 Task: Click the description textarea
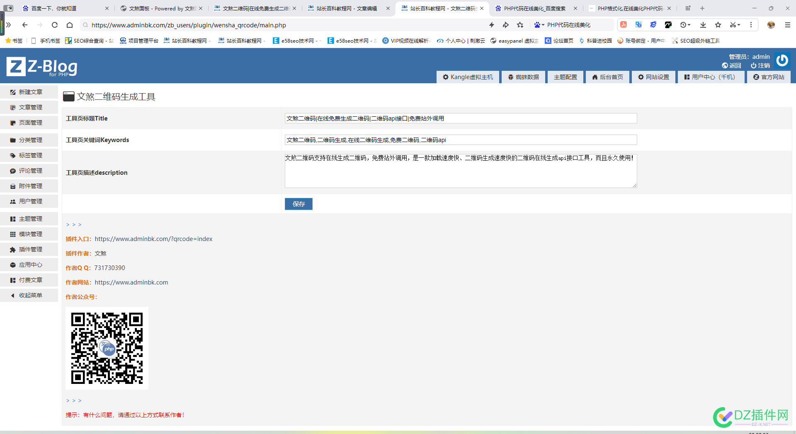tap(461, 171)
